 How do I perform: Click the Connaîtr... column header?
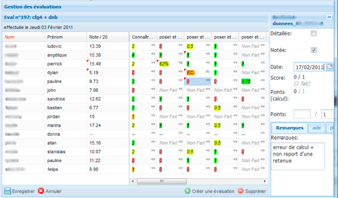coord(143,37)
